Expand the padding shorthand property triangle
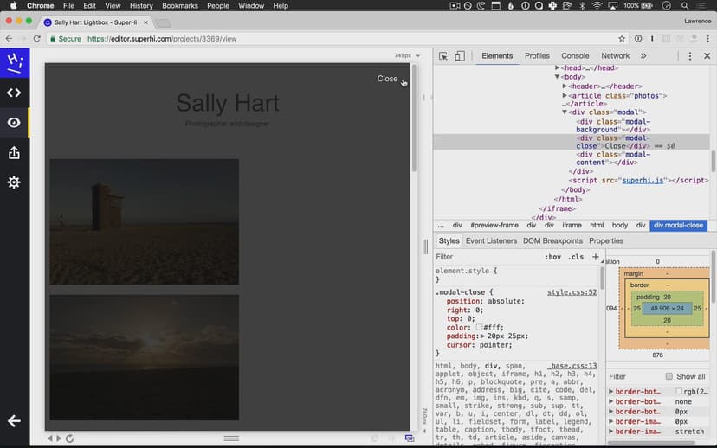 click(x=482, y=336)
